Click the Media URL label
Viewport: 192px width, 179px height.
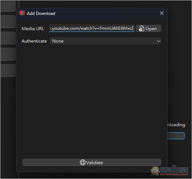coord(33,29)
